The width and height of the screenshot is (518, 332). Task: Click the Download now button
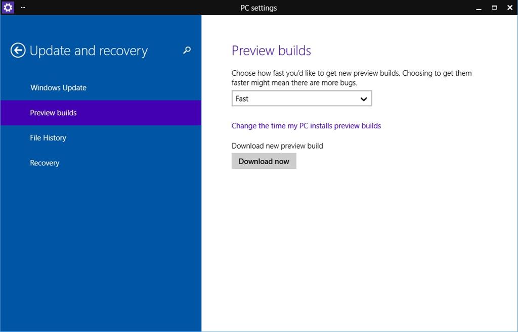click(264, 161)
